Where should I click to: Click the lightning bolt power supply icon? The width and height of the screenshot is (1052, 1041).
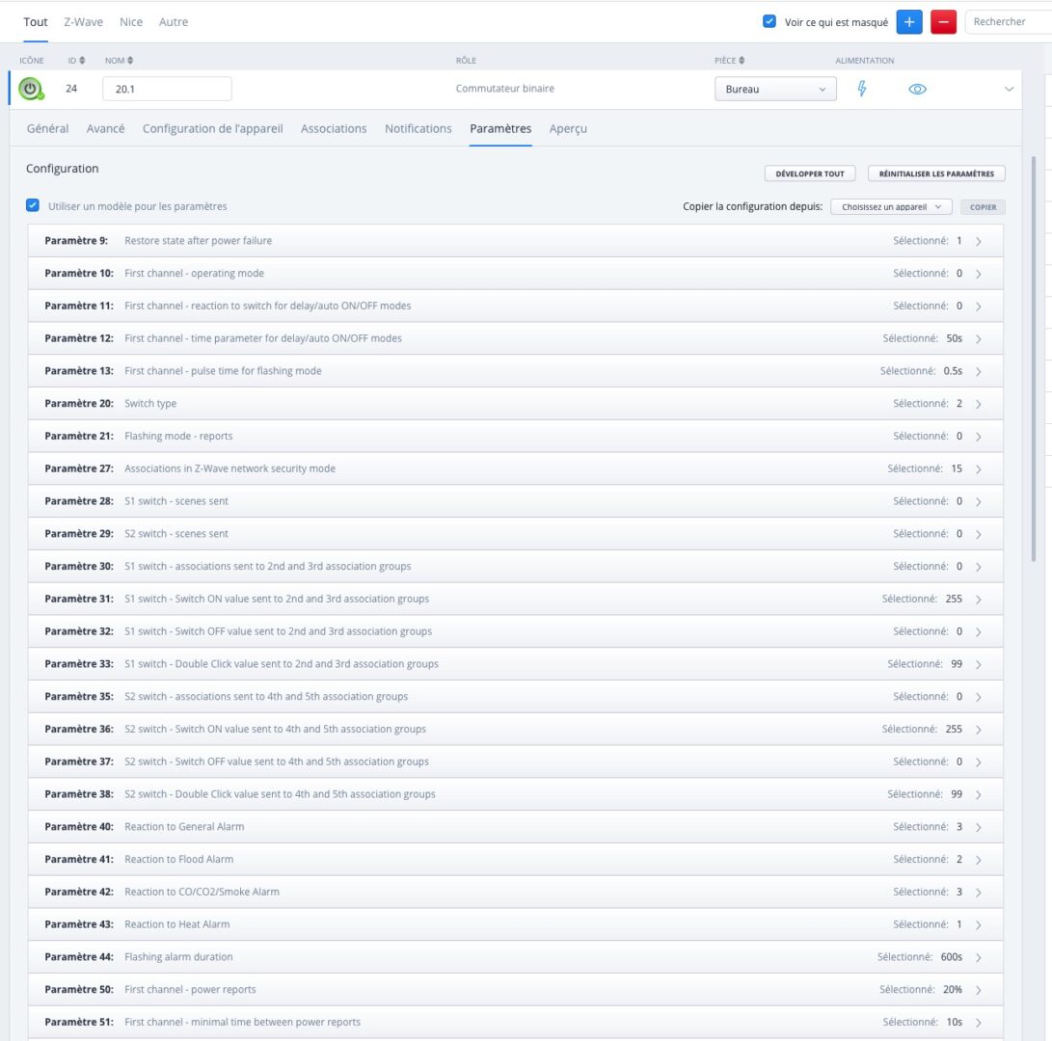coord(862,89)
